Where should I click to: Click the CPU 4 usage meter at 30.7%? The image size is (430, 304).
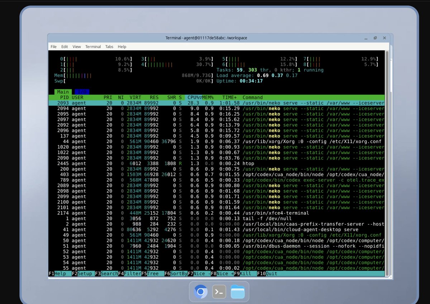pyautogui.click(x=177, y=65)
